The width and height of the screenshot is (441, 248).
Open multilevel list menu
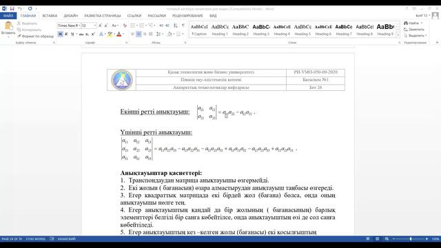coord(152,25)
